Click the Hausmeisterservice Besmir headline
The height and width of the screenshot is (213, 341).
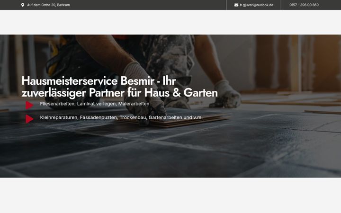coord(120,87)
